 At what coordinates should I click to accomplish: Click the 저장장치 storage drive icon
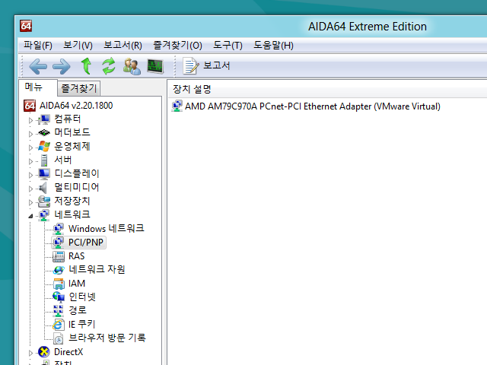(x=44, y=201)
